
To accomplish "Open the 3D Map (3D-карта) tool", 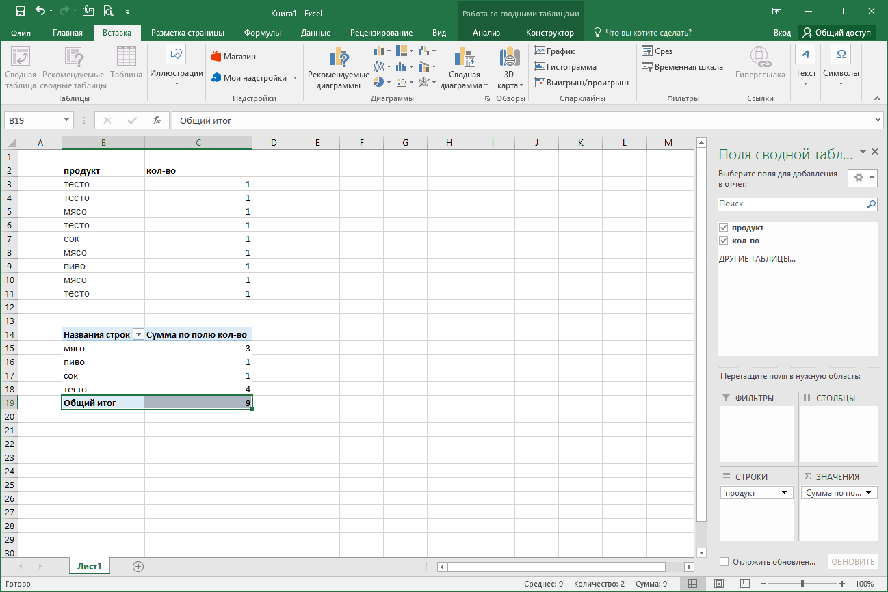I will 510,68.
